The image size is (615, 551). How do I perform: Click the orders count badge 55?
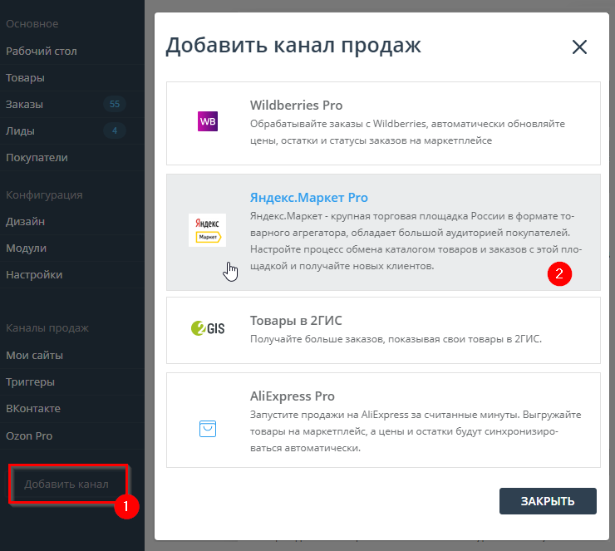click(x=115, y=105)
